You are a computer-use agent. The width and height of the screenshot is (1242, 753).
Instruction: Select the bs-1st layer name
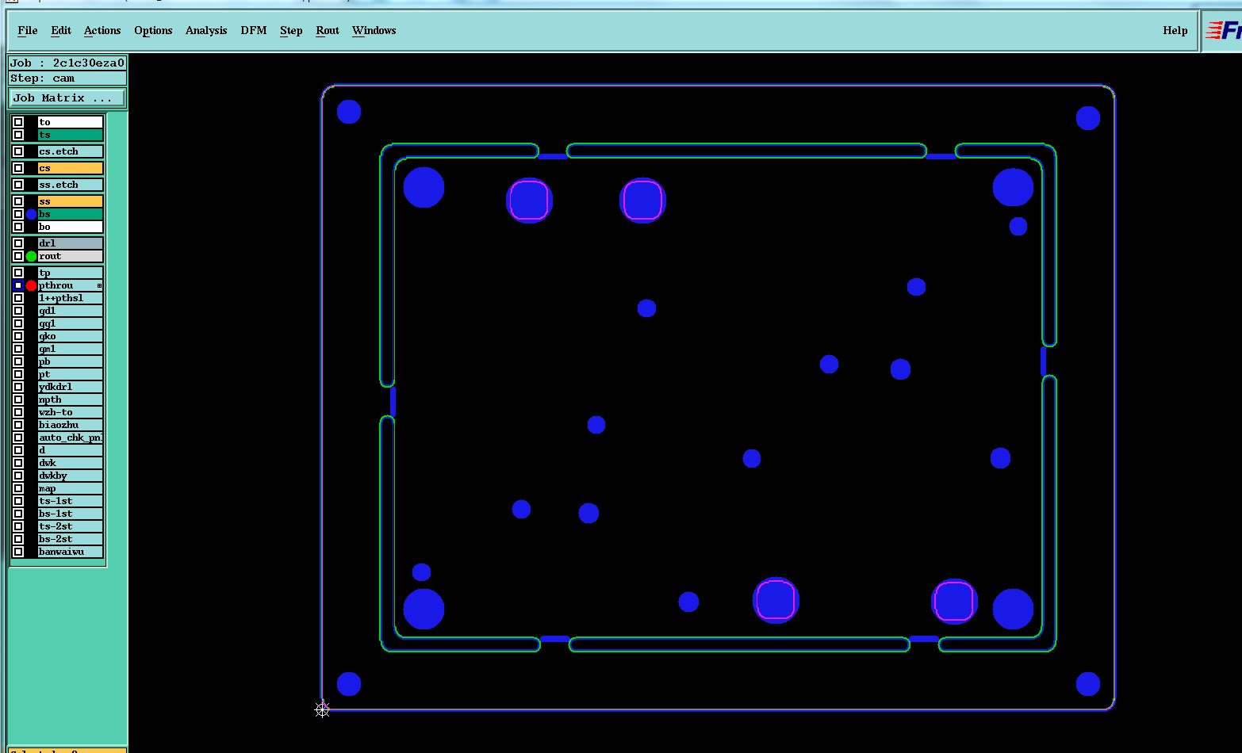click(x=71, y=514)
